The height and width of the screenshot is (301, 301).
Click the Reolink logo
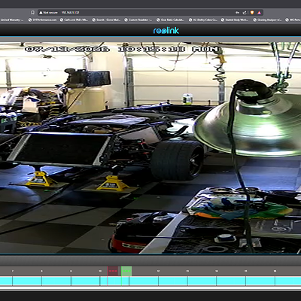click(x=166, y=31)
